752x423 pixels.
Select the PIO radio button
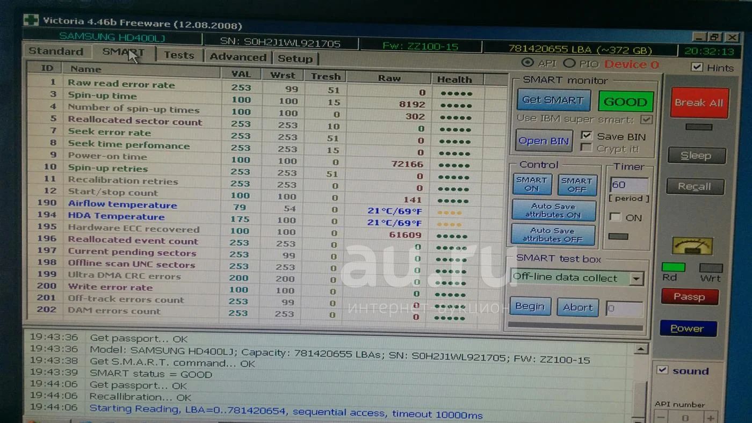click(x=569, y=64)
